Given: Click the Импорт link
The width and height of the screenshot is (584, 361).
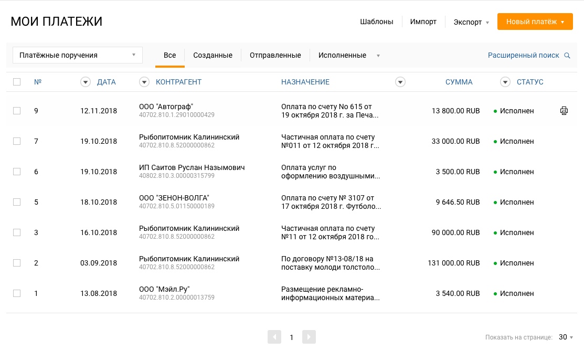Looking at the screenshot, I should (x=423, y=22).
